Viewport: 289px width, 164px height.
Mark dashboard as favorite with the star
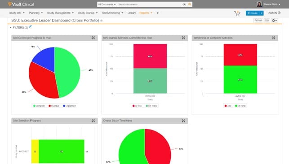click(102, 21)
